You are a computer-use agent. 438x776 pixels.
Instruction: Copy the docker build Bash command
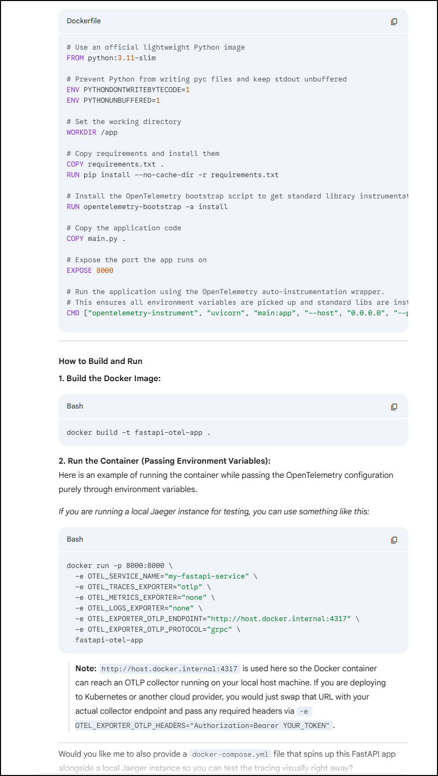(x=394, y=407)
